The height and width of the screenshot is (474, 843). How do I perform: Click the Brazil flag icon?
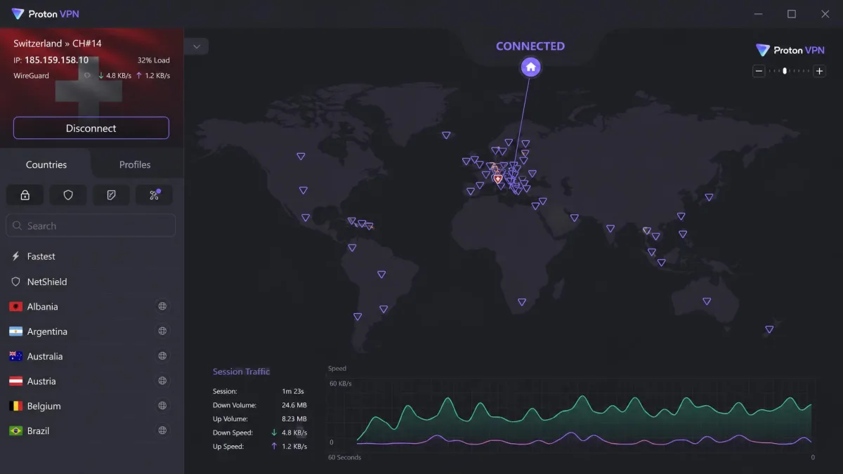(15, 431)
